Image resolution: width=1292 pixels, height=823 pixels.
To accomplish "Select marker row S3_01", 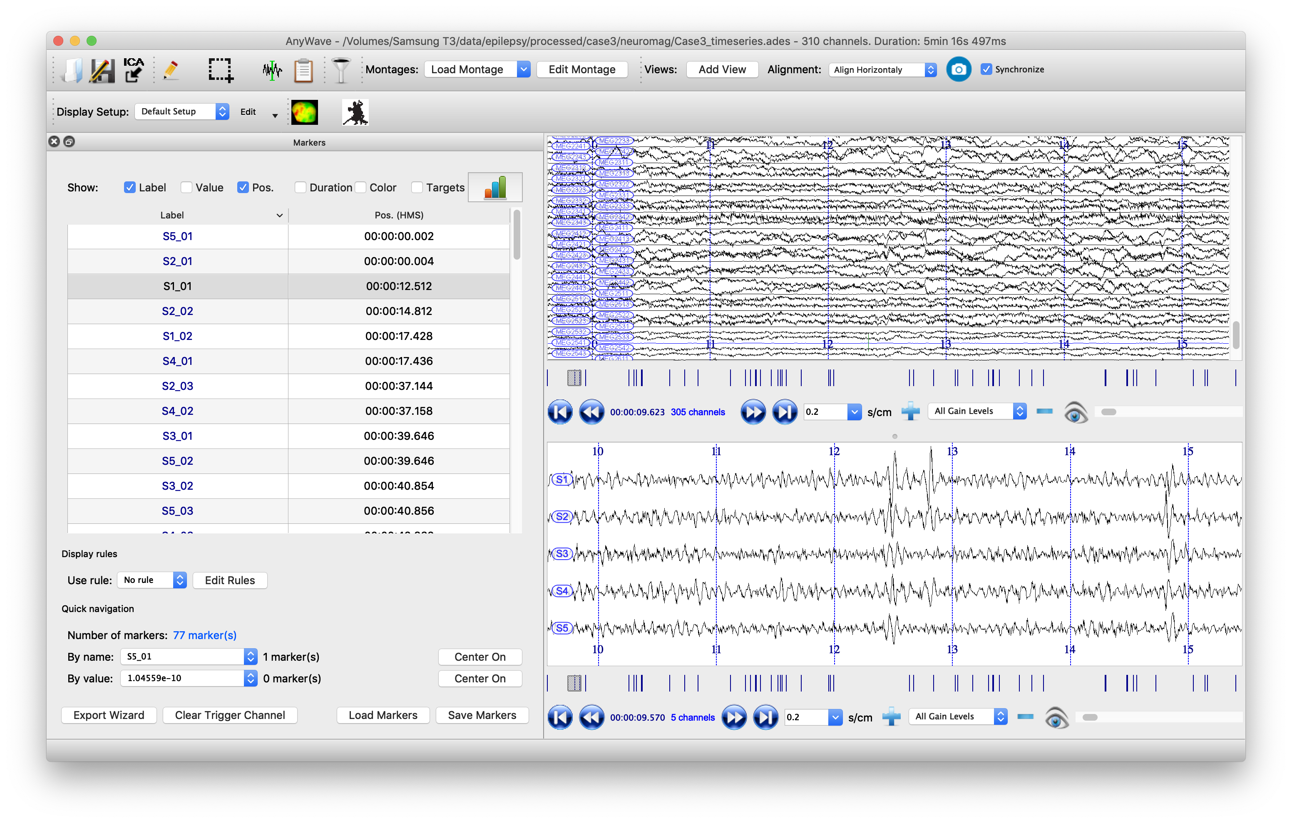I will [288, 436].
